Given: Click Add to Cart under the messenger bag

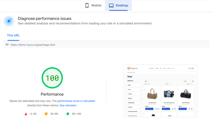Looking at the screenshot, I should [x=166, y=109].
